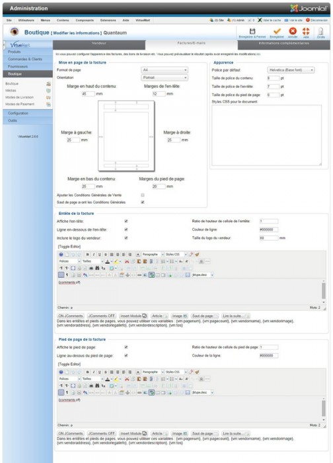Click the JComments OFF button below header editor

click(x=102, y=316)
